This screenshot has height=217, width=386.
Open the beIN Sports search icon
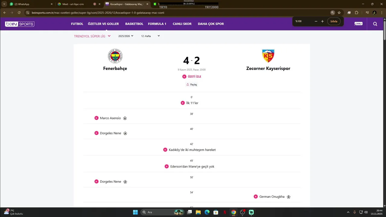(375, 24)
